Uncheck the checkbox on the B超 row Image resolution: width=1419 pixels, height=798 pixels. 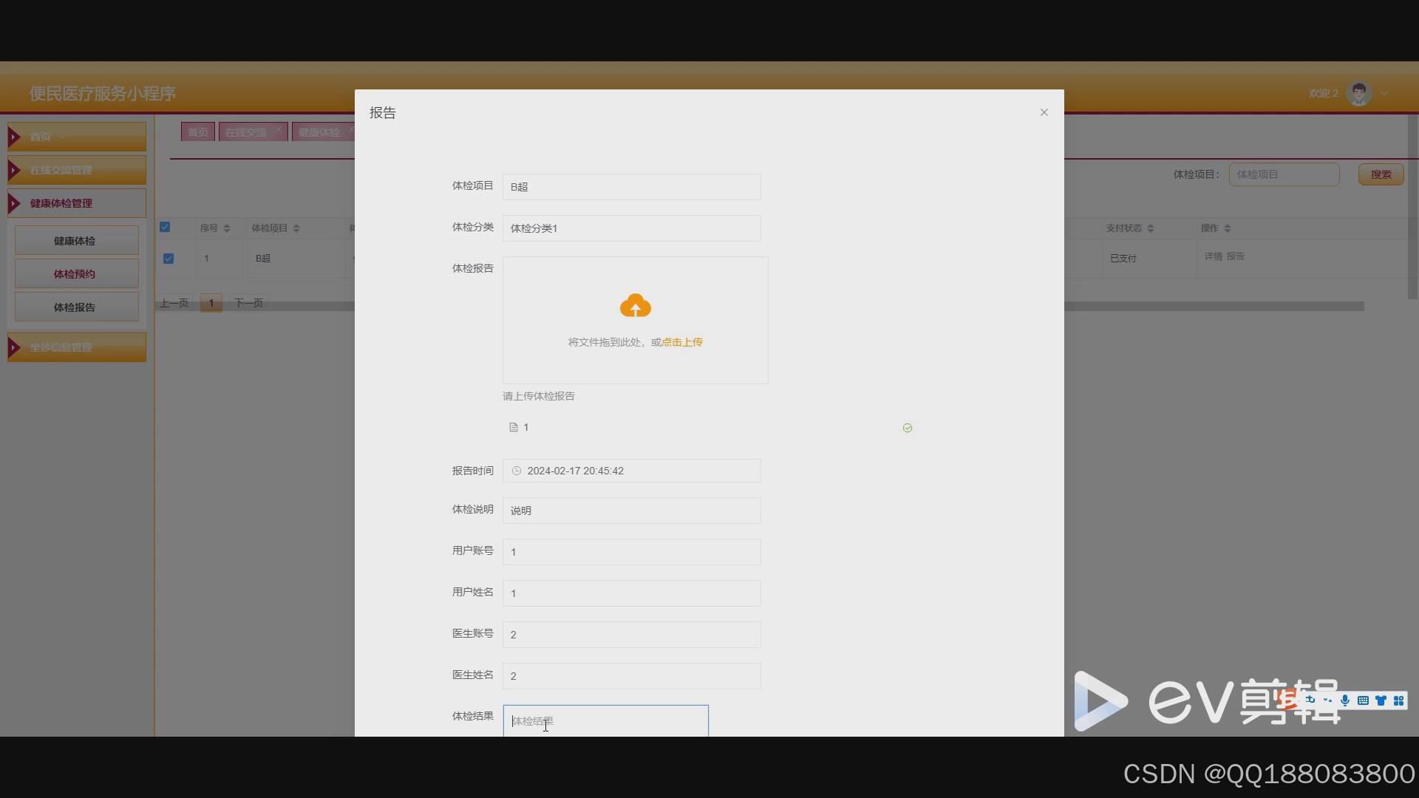[169, 259]
